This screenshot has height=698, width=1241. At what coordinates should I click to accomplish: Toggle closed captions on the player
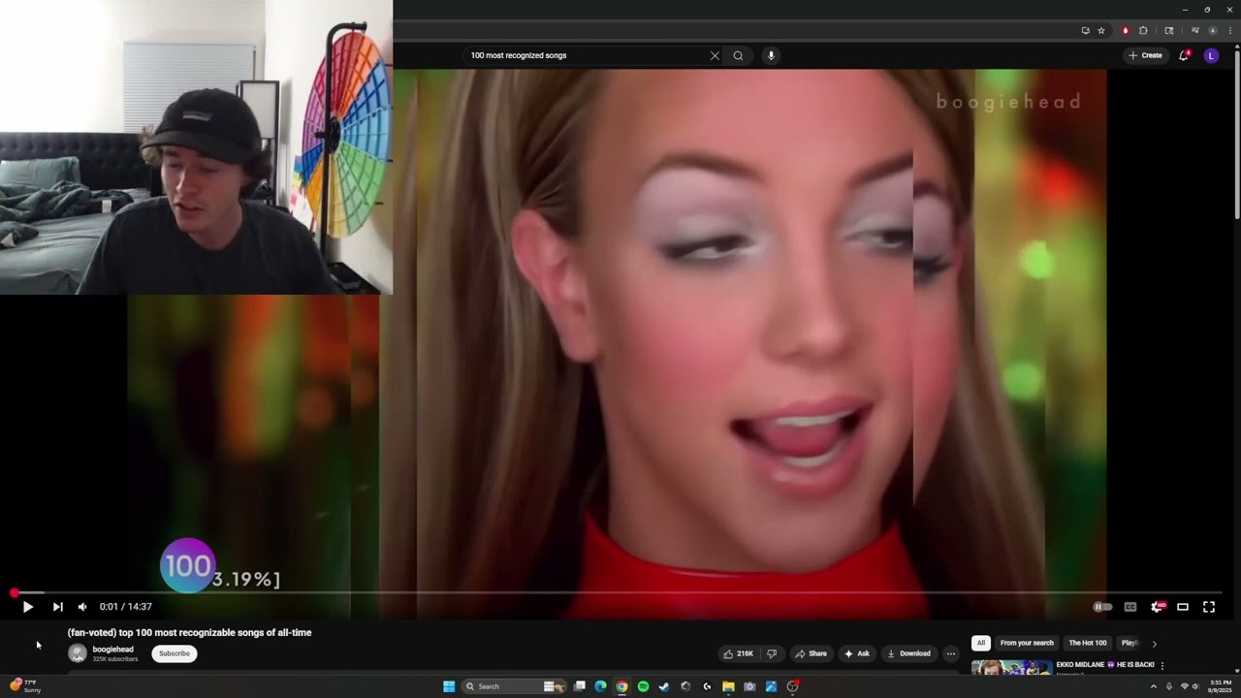coord(1130,607)
